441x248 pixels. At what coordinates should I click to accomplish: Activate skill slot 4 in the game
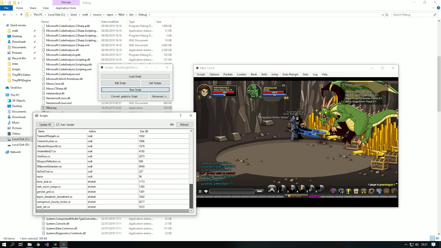pos(300,189)
